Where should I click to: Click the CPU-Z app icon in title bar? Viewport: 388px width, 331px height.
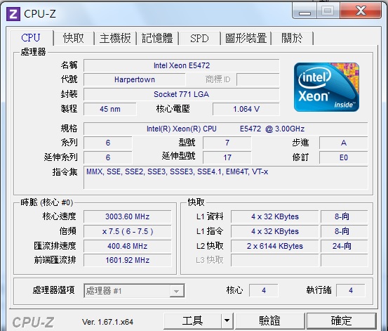13,14
